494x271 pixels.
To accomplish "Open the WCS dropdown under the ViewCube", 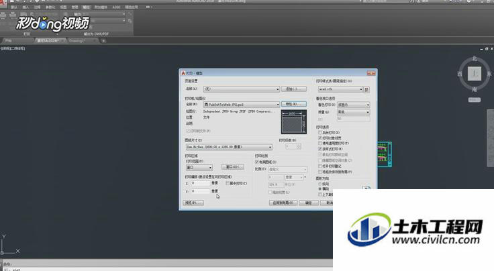I will 474,100.
